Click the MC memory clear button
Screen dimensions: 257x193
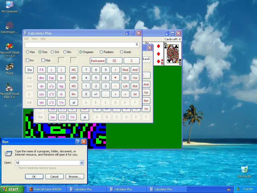74,70
